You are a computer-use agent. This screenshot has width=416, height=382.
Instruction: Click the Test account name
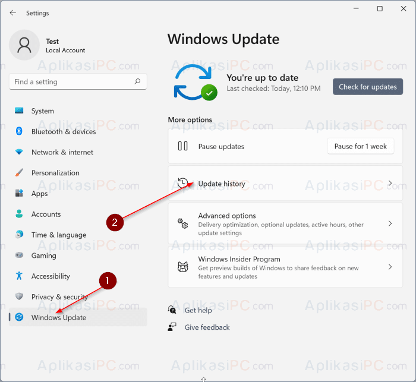click(52, 42)
